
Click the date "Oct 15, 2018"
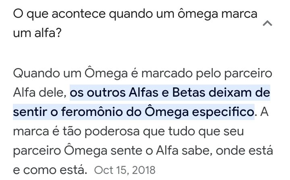[x=124, y=170]
